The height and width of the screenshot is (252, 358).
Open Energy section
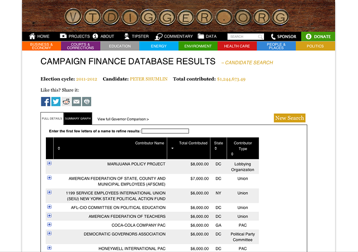pyautogui.click(x=159, y=46)
